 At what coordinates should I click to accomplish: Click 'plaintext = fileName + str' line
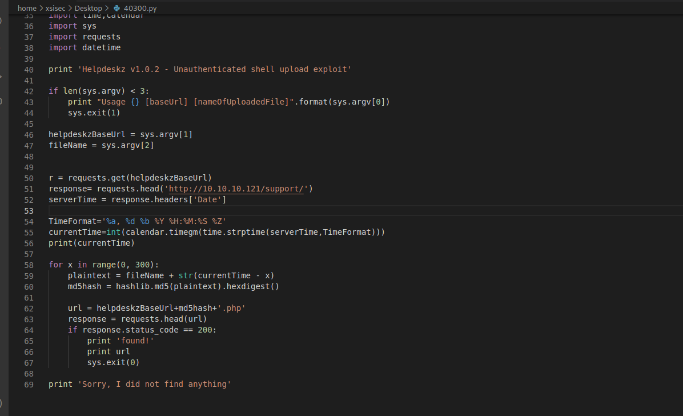pos(171,275)
